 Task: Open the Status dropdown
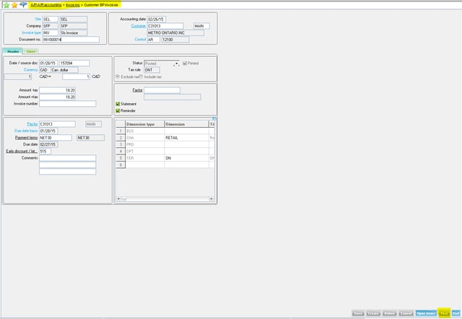pyautogui.click(x=175, y=64)
